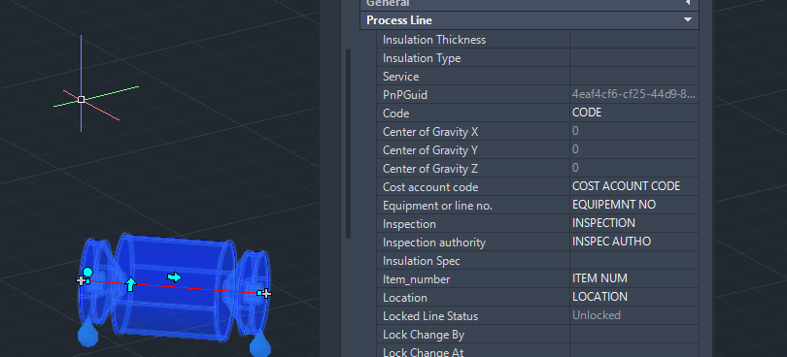Click the properties panel vertical scrollbar

tap(349, 144)
